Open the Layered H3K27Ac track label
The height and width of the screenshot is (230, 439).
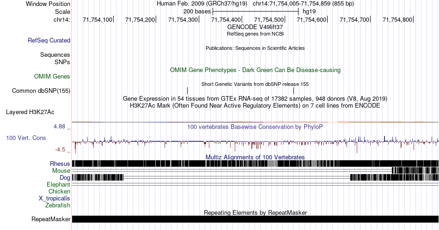click(30, 112)
